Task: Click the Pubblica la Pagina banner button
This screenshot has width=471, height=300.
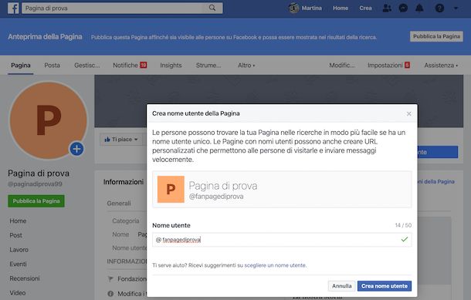Action: pyautogui.click(x=436, y=36)
